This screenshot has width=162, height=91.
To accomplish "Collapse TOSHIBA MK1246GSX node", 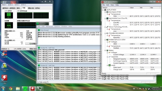I will [105, 33].
